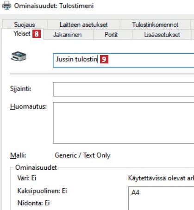Click the red number 9 marker
Screen dimensions: 194x210
pos(104,59)
